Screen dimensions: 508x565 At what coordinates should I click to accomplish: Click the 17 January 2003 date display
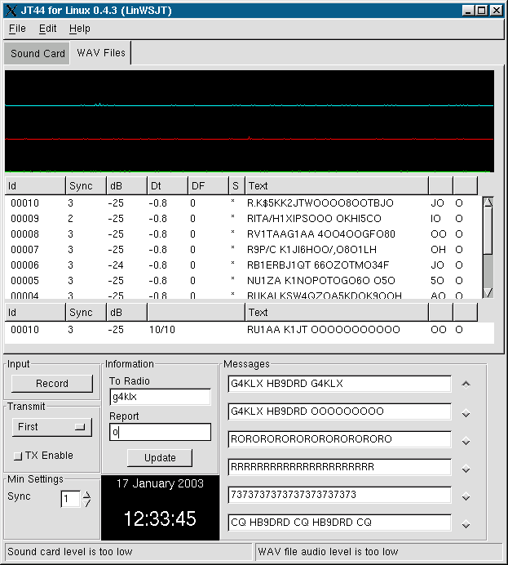coord(160,483)
